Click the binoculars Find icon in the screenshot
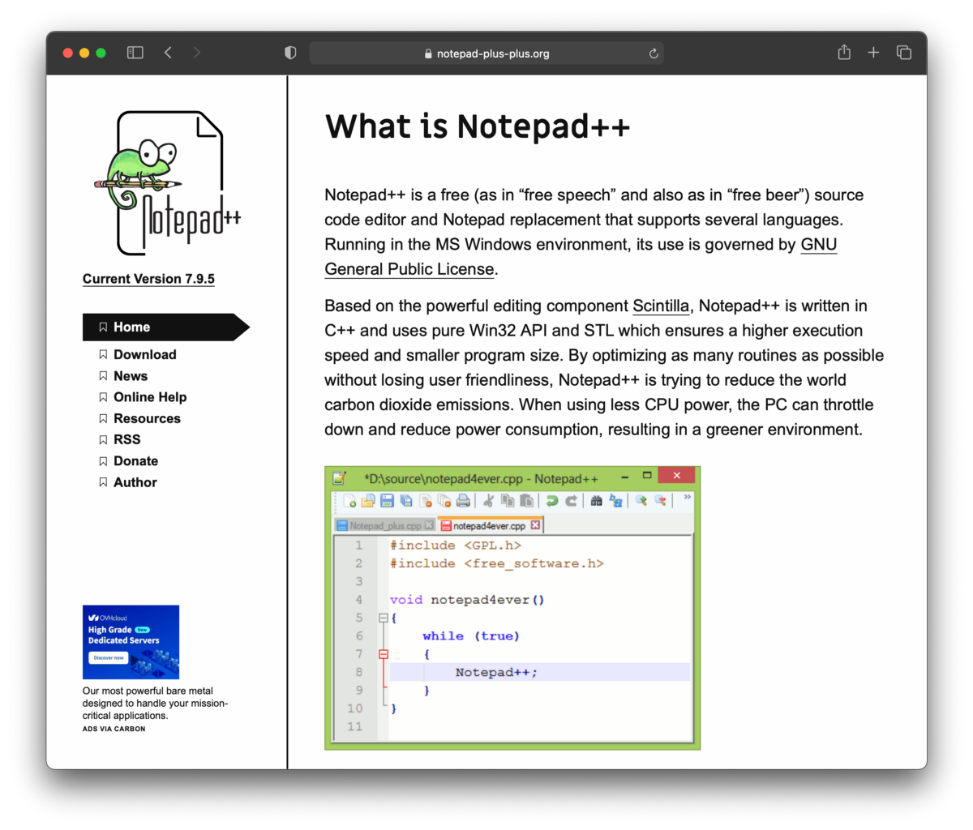Screen dimensions: 973x830 coord(596,501)
